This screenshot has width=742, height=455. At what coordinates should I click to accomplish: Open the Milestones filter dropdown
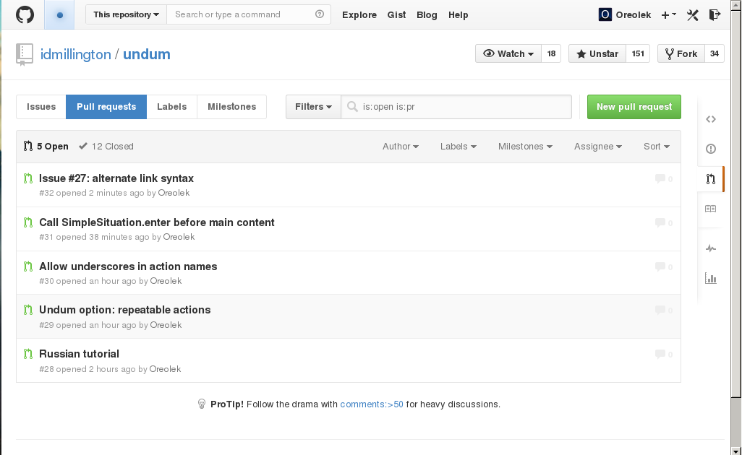click(x=525, y=147)
